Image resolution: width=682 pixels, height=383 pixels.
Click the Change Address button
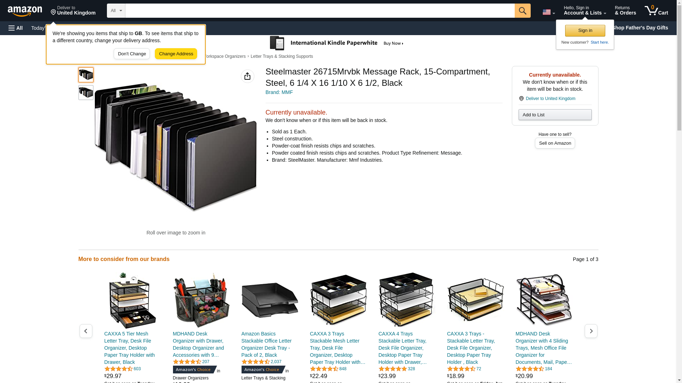click(176, 54)
